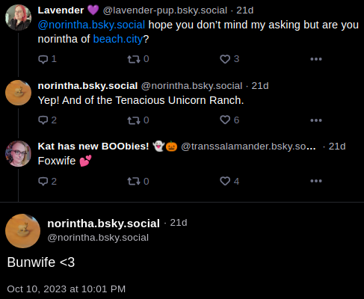Open @lavender-pup.bsky.social handle
The image size is (364, 299).
point(165,10)
